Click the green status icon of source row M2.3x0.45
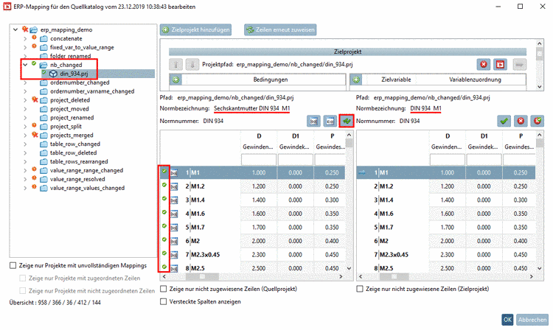This screenshot has width=553, height=330. [164, 253]
